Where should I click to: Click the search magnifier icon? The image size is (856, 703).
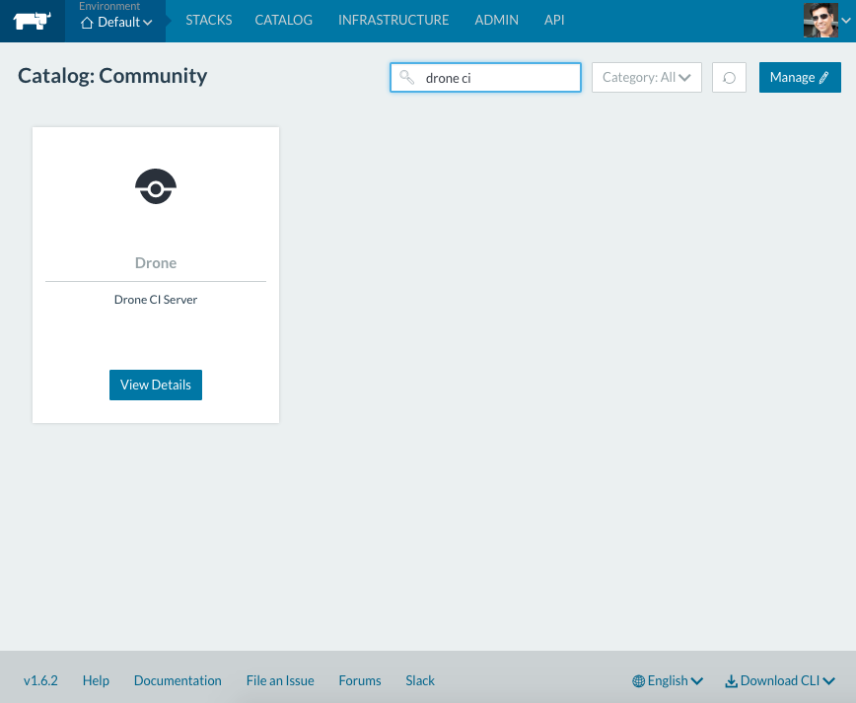406,77
